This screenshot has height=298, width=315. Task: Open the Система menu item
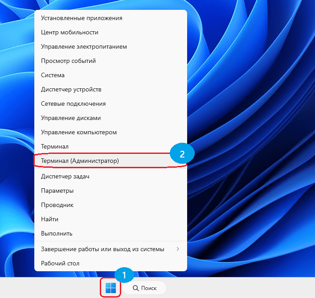[53, 75]
